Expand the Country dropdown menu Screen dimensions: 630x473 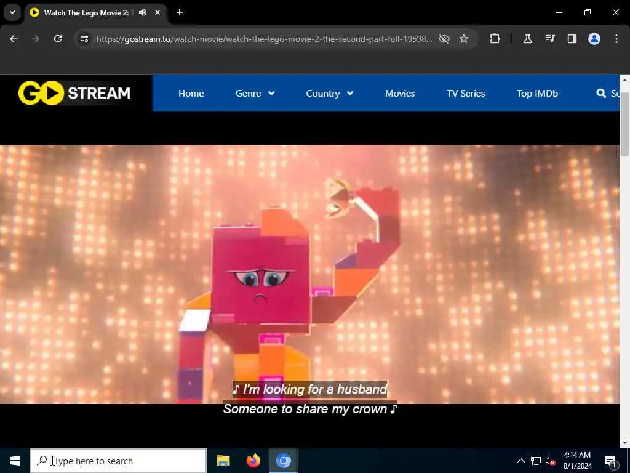click(x=330, y=94)
